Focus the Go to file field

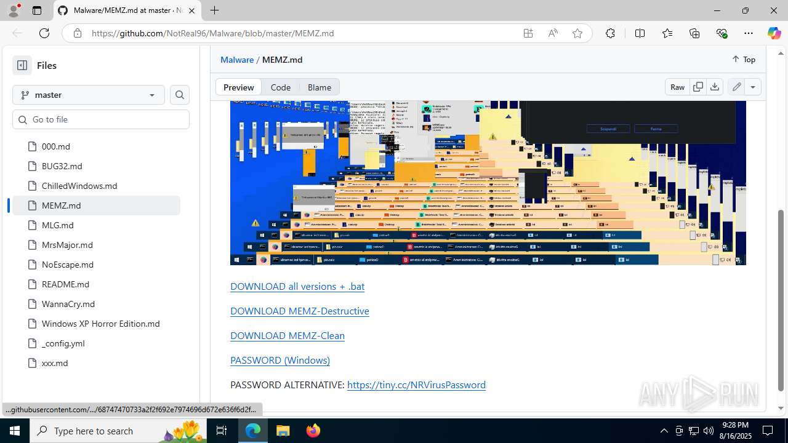[x=101, y=119]
